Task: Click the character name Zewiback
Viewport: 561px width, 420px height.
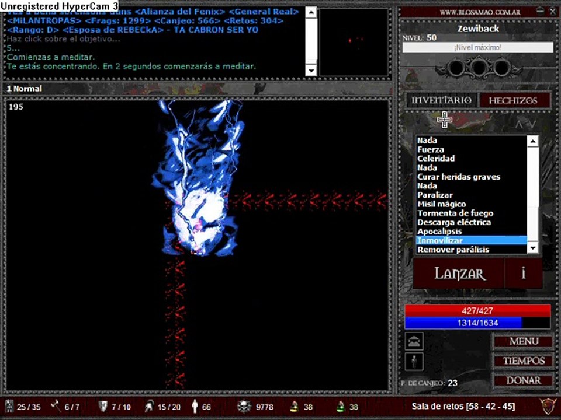Action: 478,29
